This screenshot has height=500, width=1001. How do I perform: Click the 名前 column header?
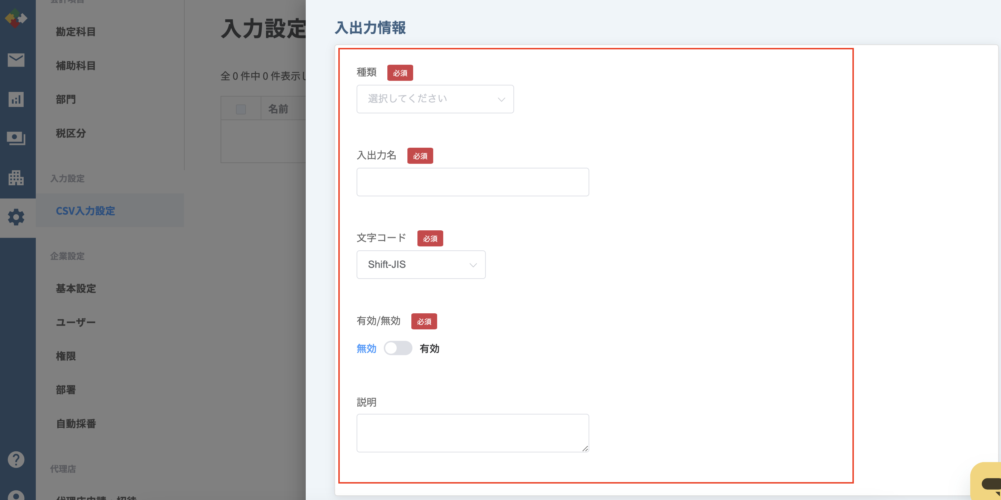tap(278, 109)
